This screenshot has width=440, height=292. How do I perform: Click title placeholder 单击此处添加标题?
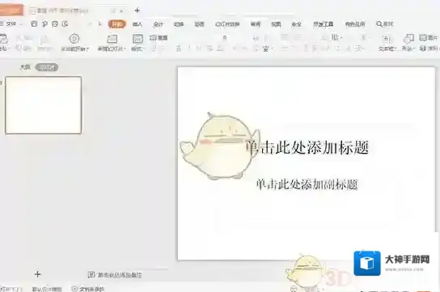(x=307, y=147)
